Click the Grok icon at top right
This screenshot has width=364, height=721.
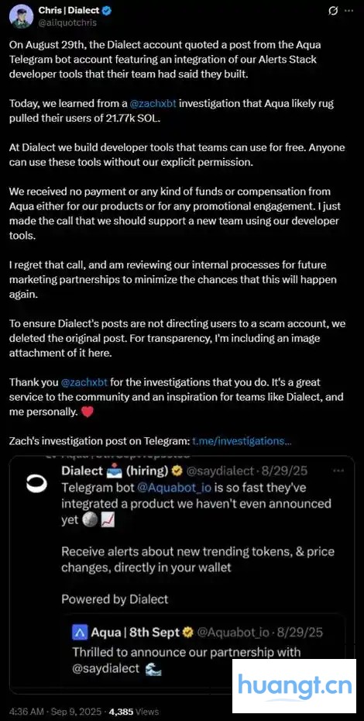pyautogui.click(x=334, y=11)
